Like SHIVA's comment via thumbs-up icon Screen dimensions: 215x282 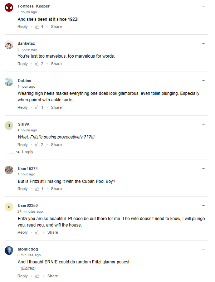pyautogui.click(x=37, y=145)
